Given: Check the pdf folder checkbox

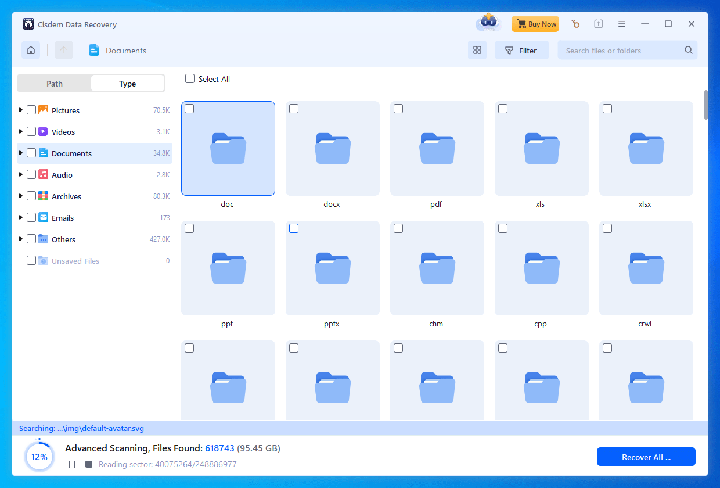Looking at the screenshot, I should [x=398, y=109].
